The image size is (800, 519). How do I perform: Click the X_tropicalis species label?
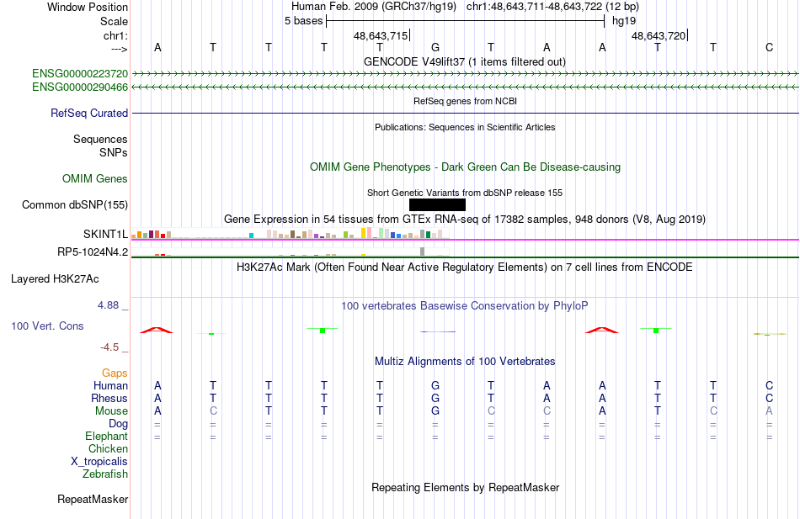pos(99,462)
